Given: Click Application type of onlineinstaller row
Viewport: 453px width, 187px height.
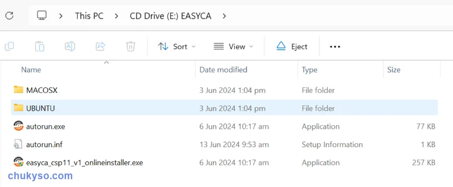Looking at the screenshot, I should (321, 163).
